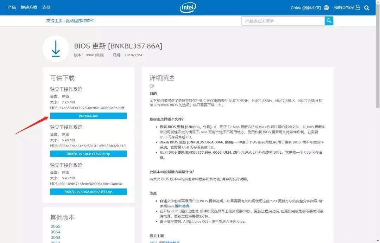This screenshot has height=243, width=380.
Task: Download BNKBL357.86A.0066.BI.zip
Action: point(88,154)
